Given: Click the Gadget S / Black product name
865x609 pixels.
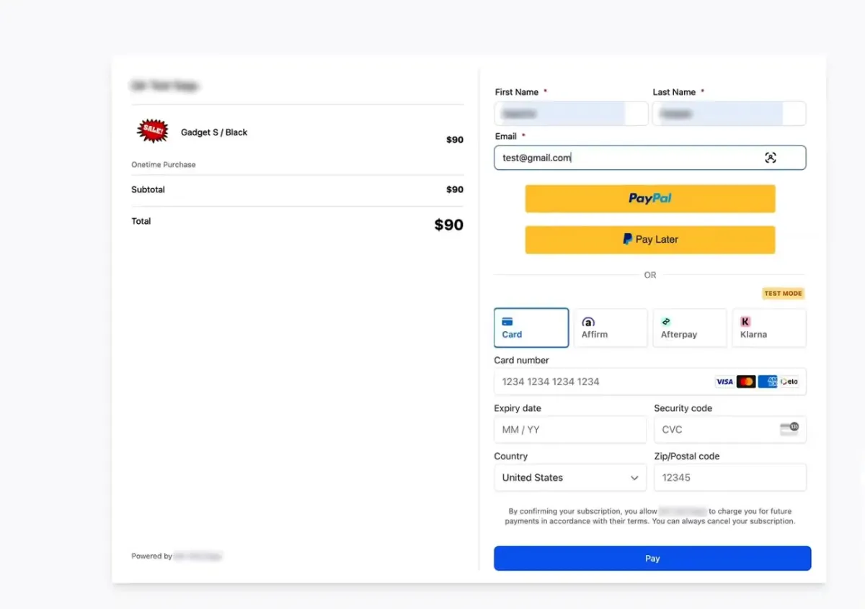Looking at the screenshot, I should tap(214, 132).
